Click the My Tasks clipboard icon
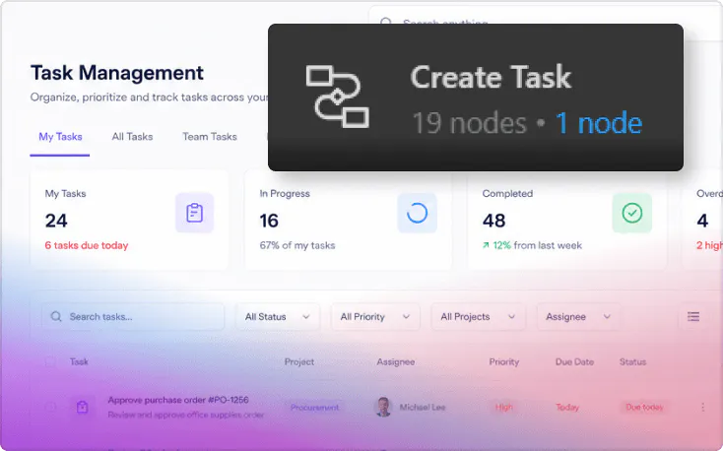723x451 pixels. 194,213
